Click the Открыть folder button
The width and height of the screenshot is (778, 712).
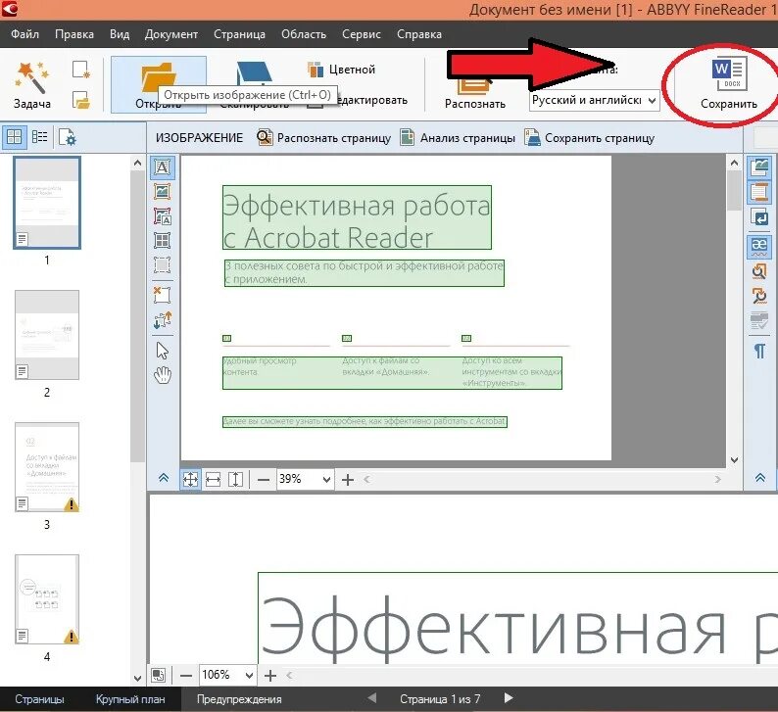(x=159, y=85)
